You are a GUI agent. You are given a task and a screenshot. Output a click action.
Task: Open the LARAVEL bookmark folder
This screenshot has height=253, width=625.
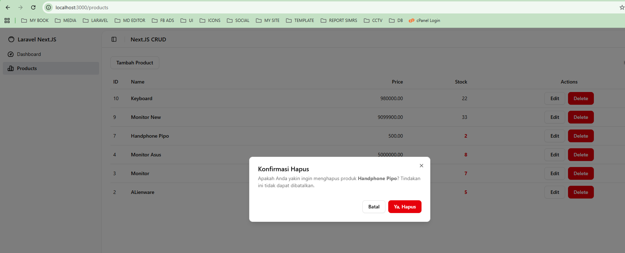pos(96,21)
